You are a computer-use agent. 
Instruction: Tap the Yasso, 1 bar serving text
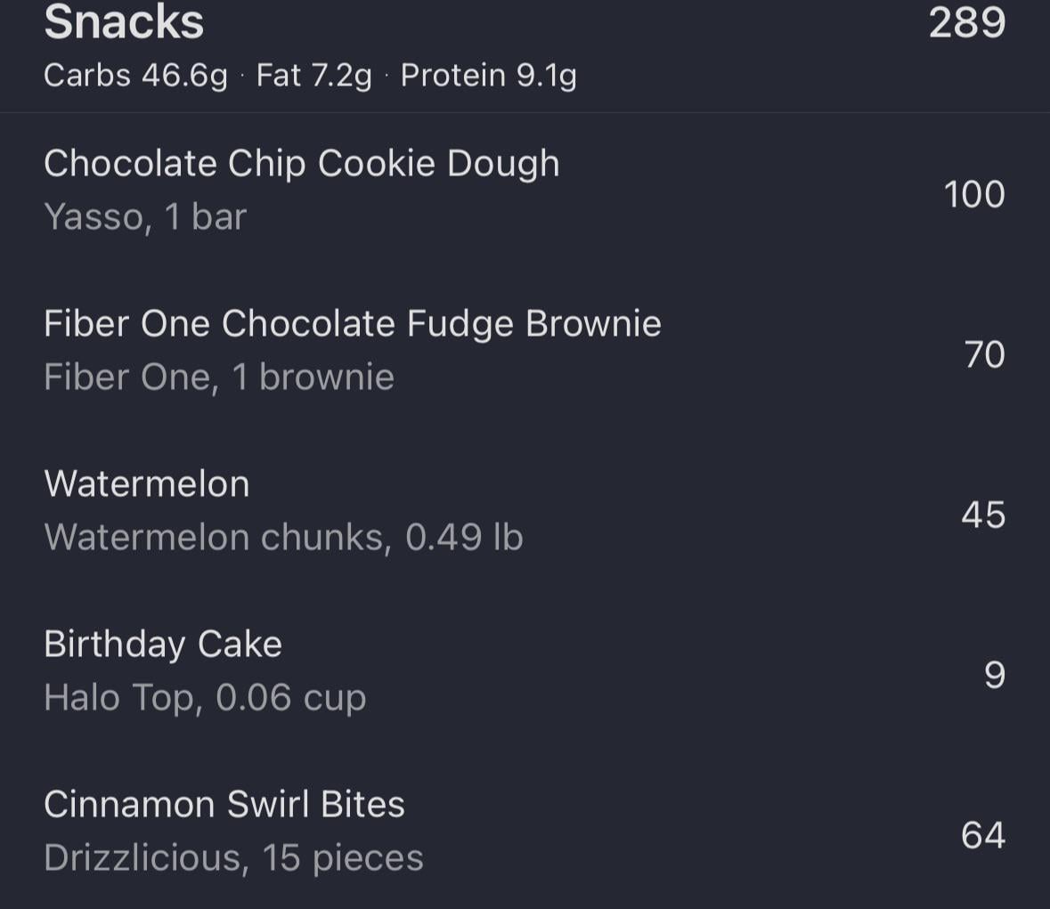coord(145,217)
